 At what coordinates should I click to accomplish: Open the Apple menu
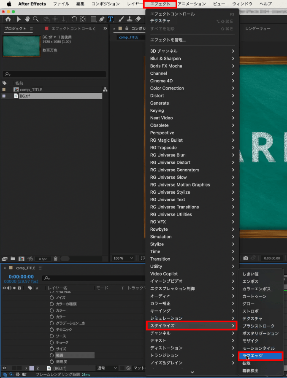[9, 4]
